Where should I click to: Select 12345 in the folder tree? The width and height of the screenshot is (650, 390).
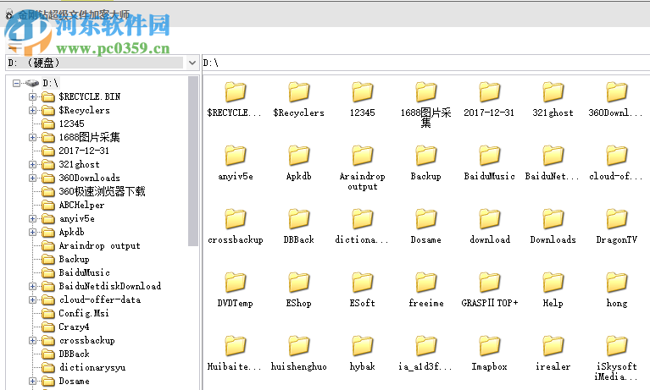coord(71,124)
